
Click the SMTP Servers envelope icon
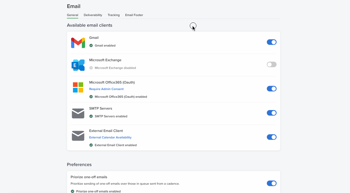78,113
